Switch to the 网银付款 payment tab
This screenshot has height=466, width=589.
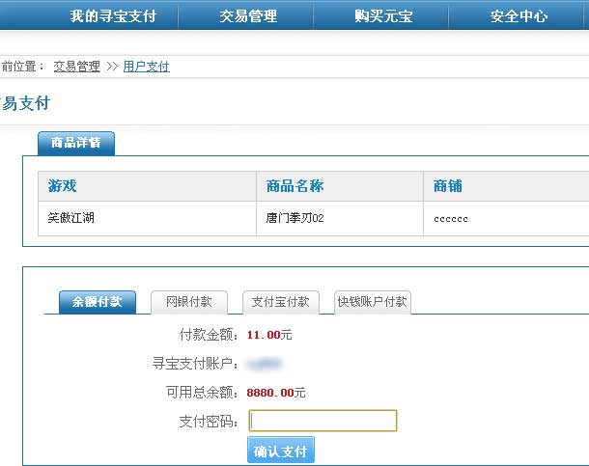pos(188,302)
